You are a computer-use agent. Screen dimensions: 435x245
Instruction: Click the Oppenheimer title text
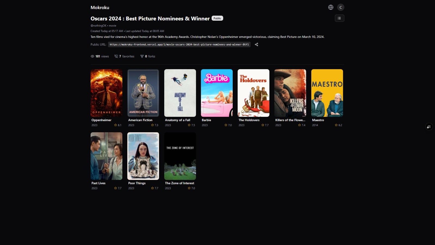tap(101, 120)
